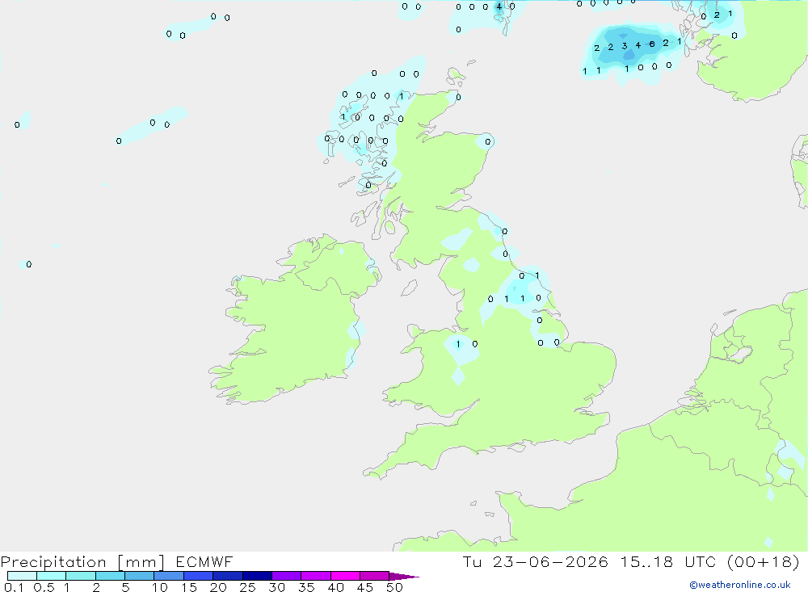
Task: Click the "50" legend scale label
Action: [394, 587]
